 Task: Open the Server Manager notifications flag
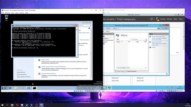pyautogui.click(x=158, y=19)
